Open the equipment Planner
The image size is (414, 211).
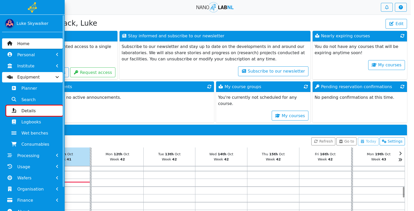(x=34, y=88)
